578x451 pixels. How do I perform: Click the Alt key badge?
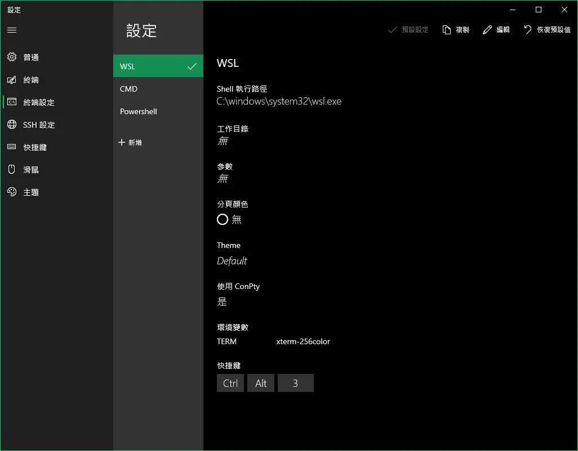pyautogui.click(x=261, y=384)
